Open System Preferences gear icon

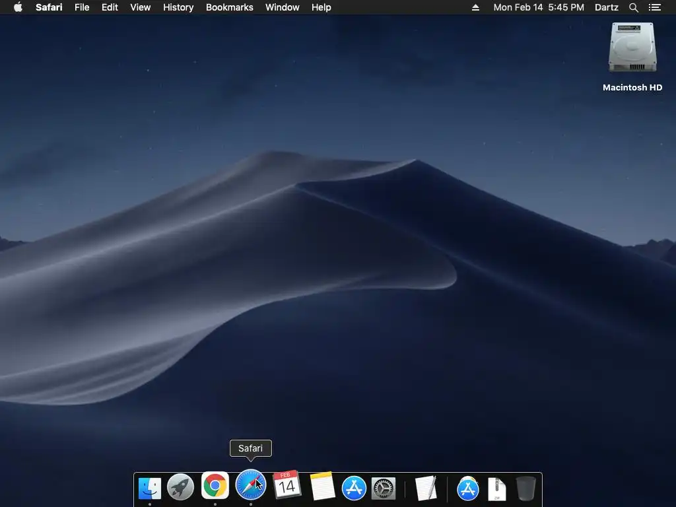[384, 489]
